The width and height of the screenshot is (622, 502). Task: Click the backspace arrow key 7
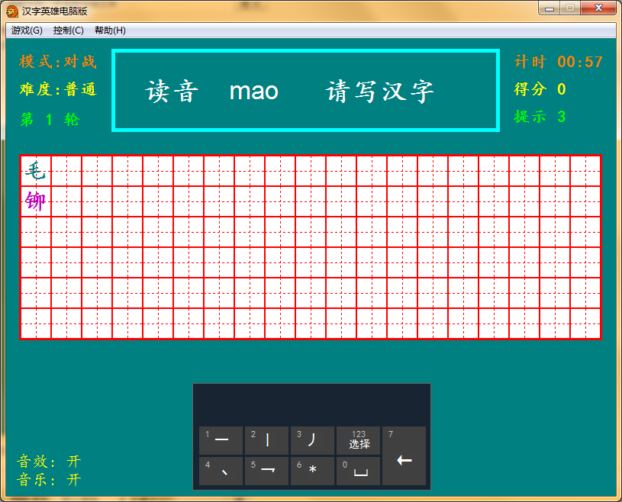click(404, 456)
